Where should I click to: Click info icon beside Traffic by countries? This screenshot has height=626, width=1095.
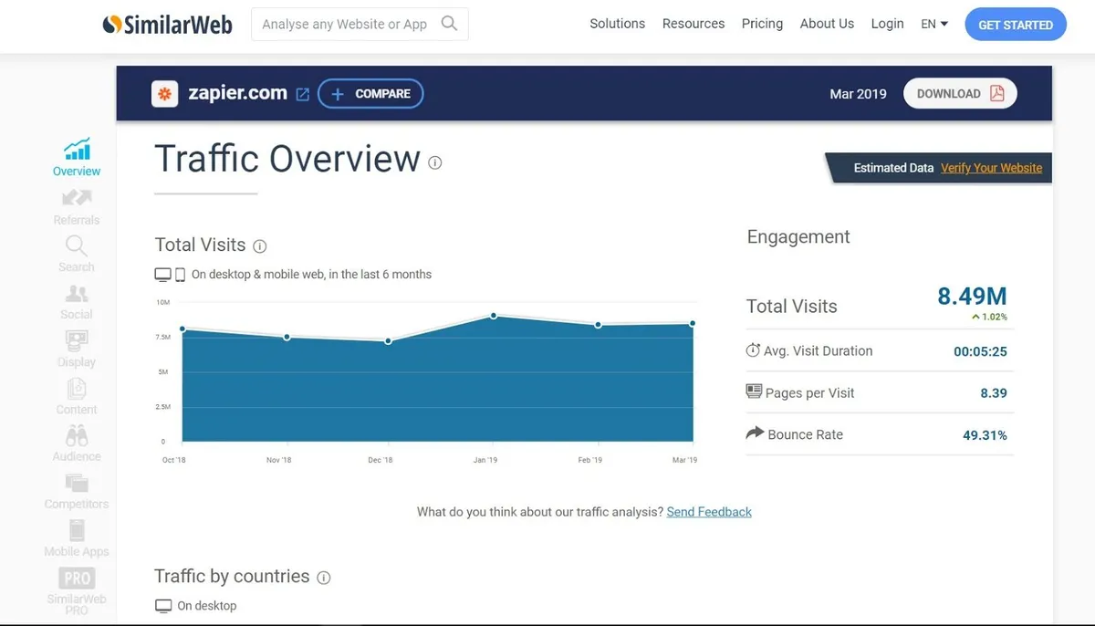coord(323,578)
